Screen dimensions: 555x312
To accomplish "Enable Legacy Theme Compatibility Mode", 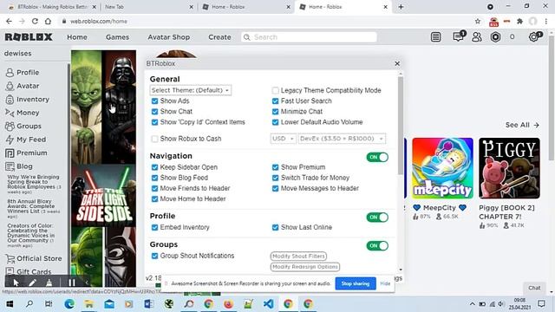I will pyautogui.click(x=276, y=90).
